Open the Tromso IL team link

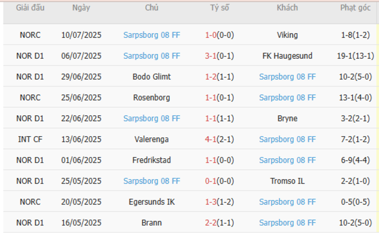pos(287,181)
